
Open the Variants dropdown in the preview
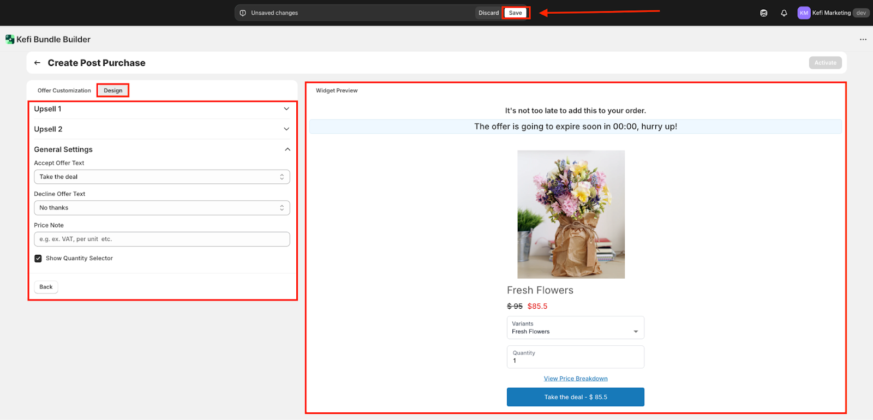575,328
